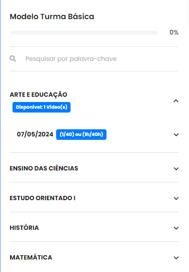Click the Modelo Turma Básica title
The width and height of the screenshot is (189, 272).
pyautogui.click(x=52, y=17)
